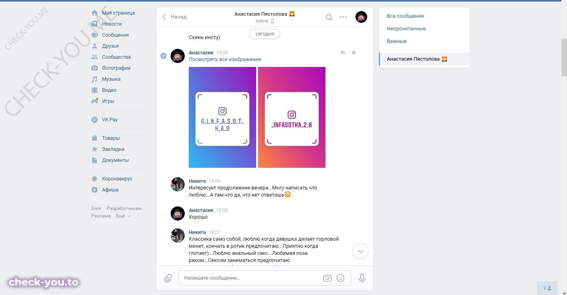Viewport: 567px width, 295px height.
Task: Deselect the checked 19:04 message
Action: [x=164, y=56]
